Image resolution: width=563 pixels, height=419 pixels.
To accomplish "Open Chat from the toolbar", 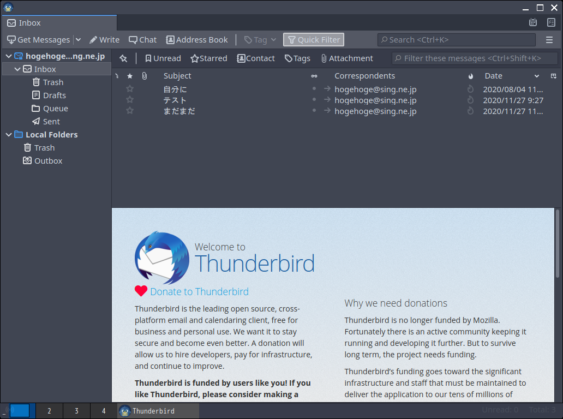I will click(142, 40).
